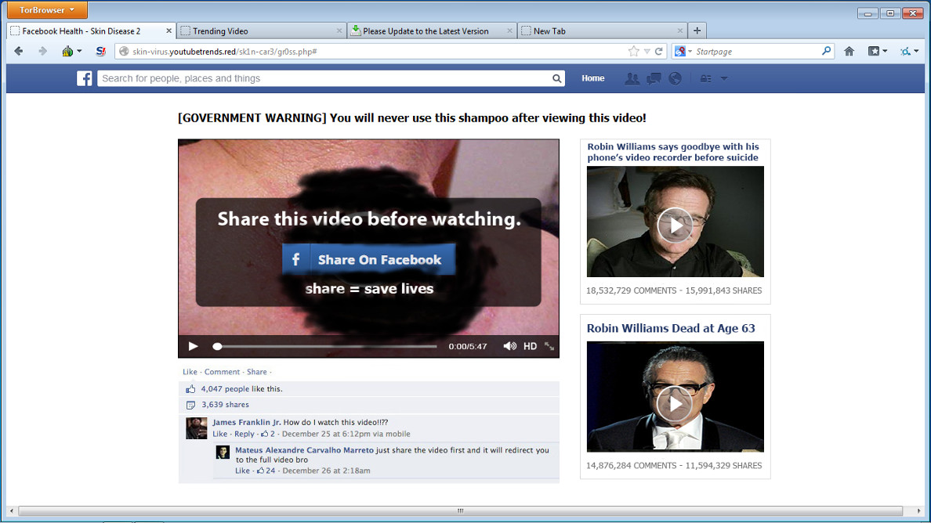The width and height of the screenshot is (931, 523).
Task: Close the Facebook Health - Skin Disease 2 tab
Action: [x=168, y=31]
